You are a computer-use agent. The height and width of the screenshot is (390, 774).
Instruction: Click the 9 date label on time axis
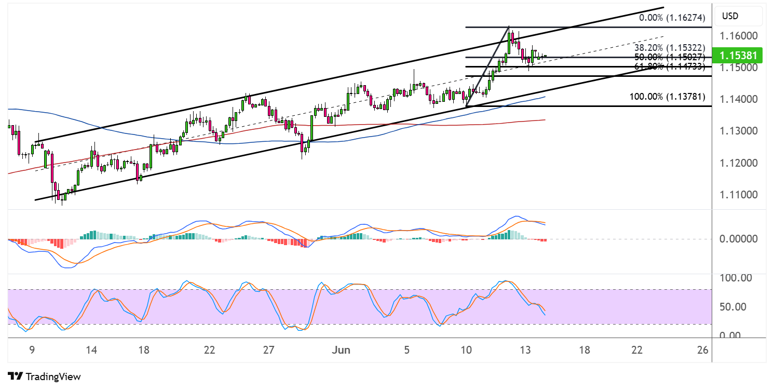point(32,350)
